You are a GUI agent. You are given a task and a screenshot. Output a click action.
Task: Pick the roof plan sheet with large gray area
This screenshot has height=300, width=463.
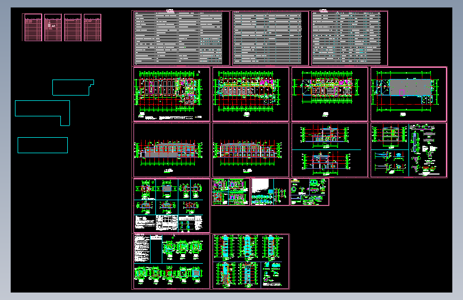point(409,94)
